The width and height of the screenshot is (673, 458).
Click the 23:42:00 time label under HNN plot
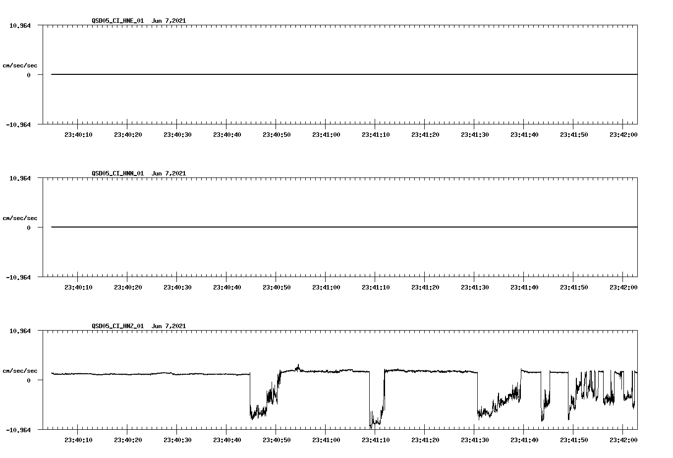click(x=623, y=287)
